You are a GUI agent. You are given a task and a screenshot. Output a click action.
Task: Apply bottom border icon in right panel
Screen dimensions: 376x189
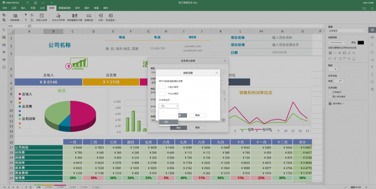point(354,59)
